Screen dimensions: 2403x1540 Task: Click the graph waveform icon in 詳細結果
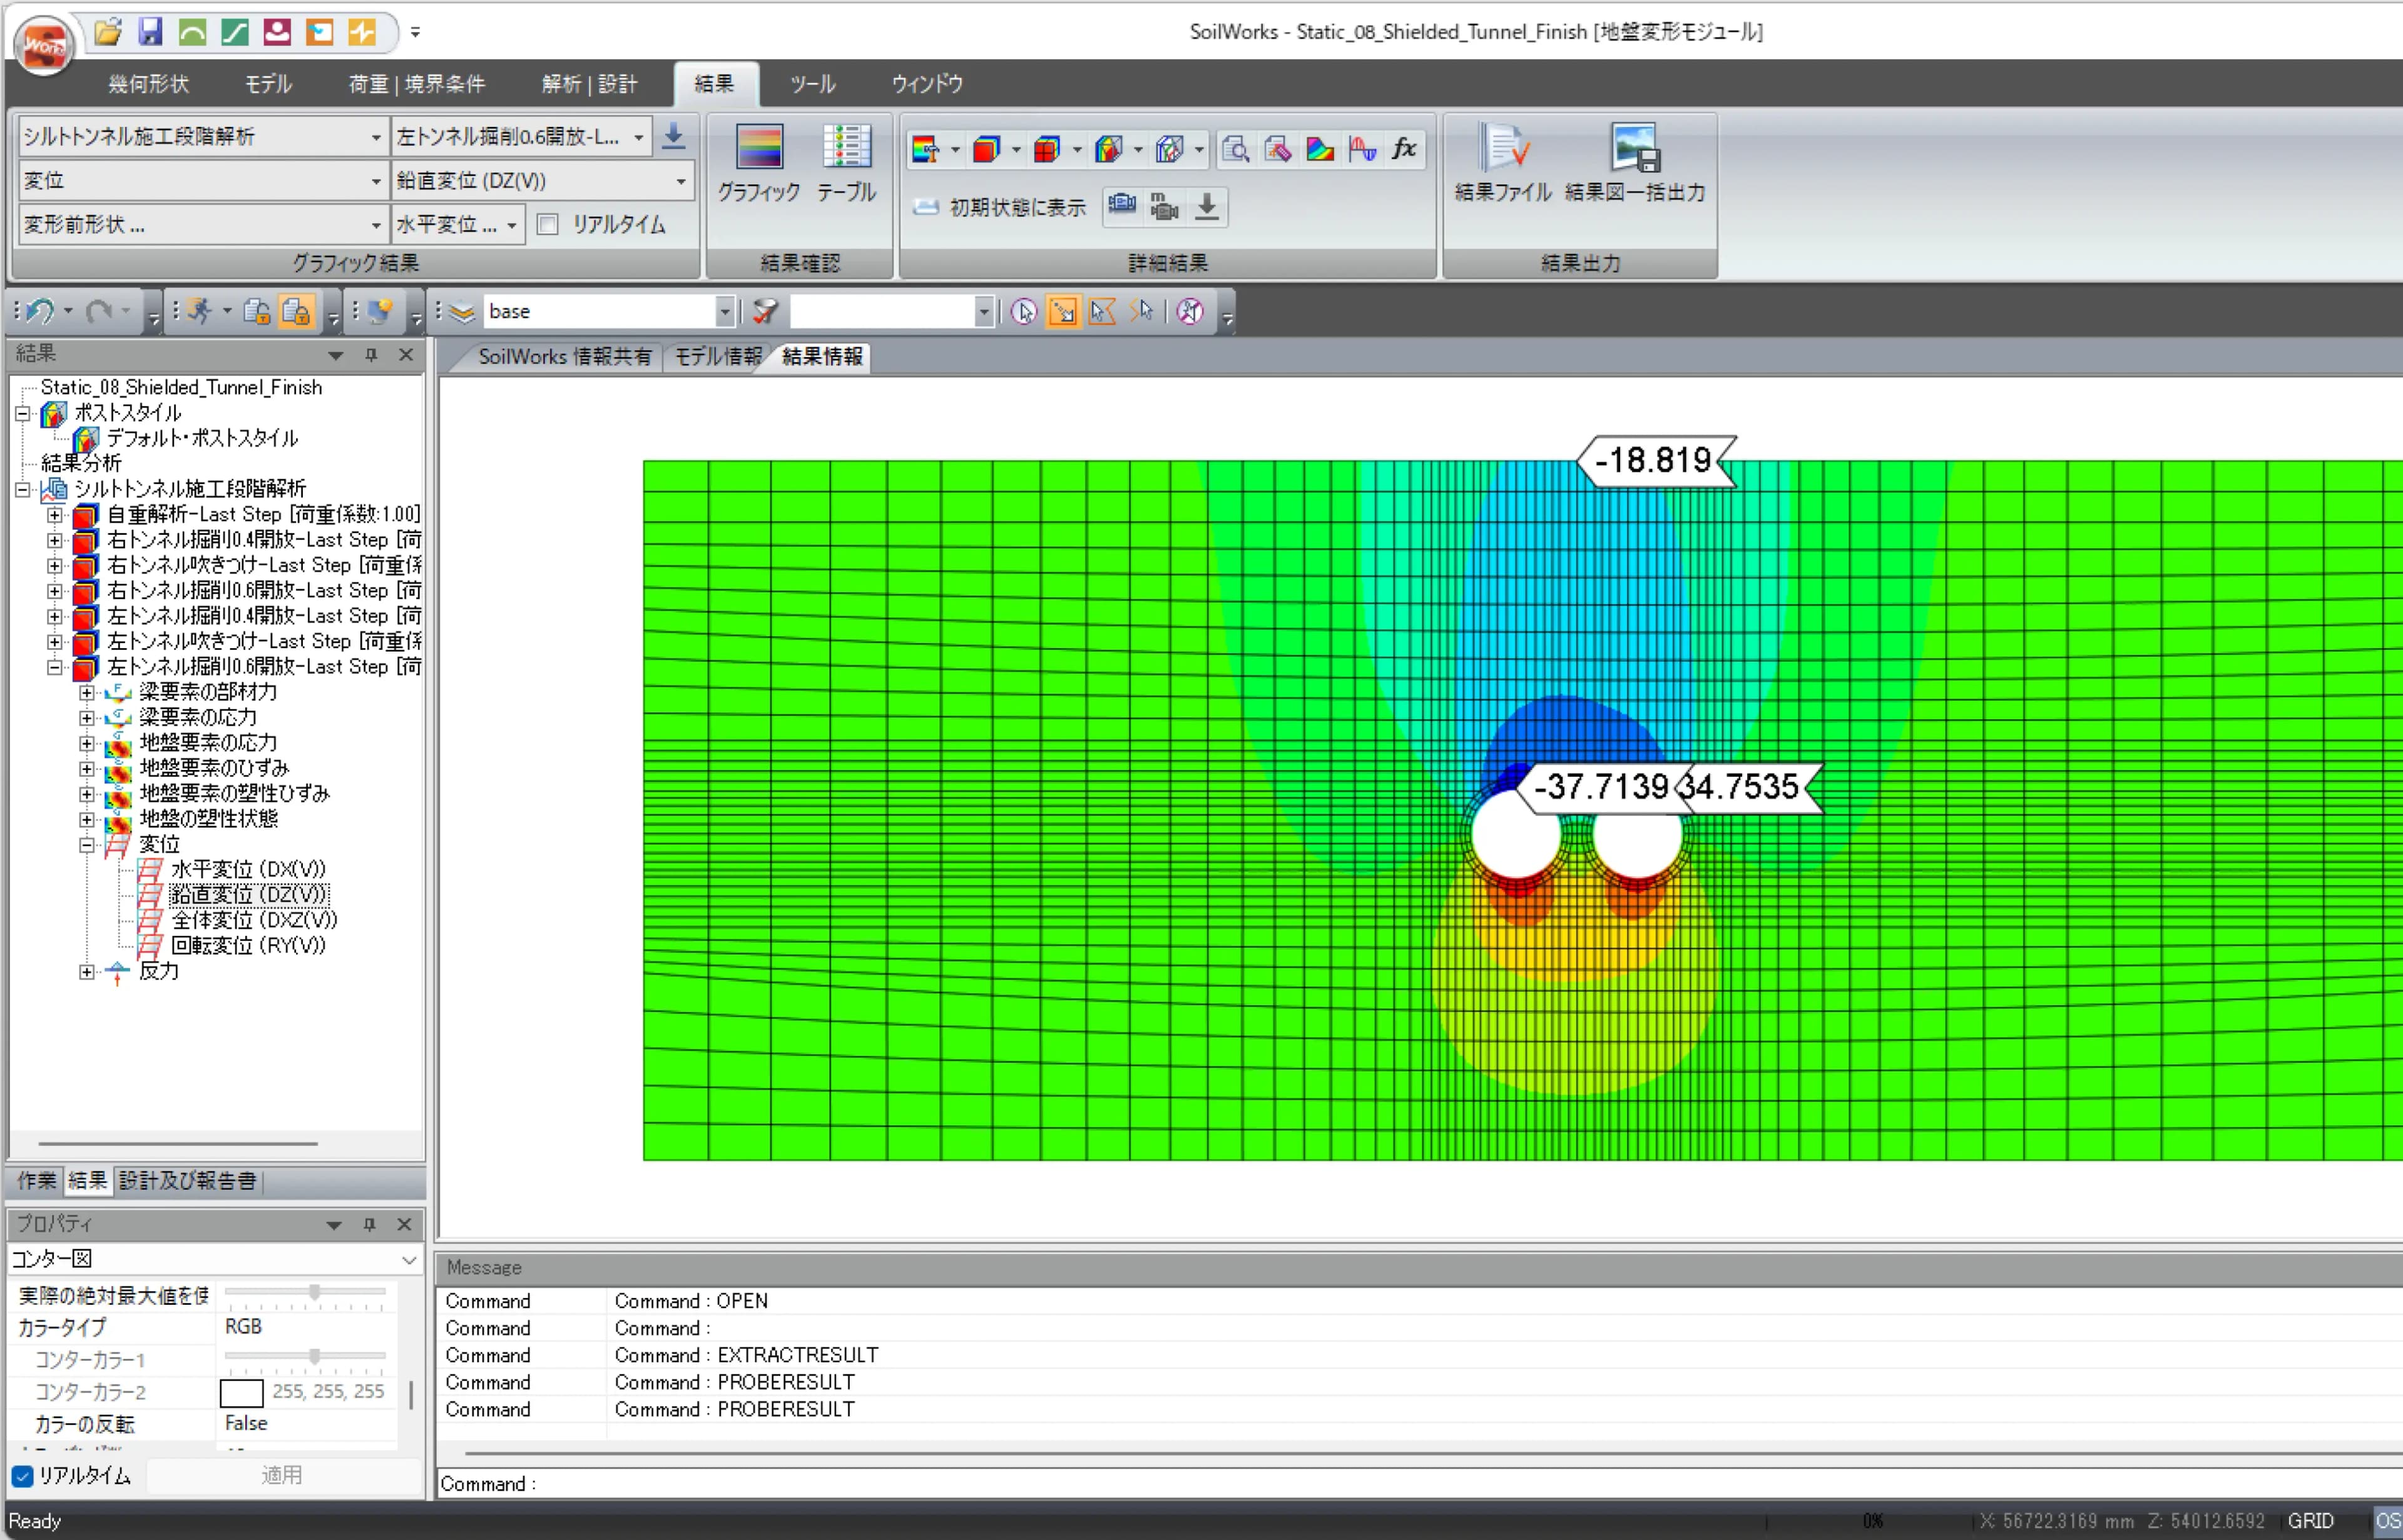click(x=1362, y=150)
